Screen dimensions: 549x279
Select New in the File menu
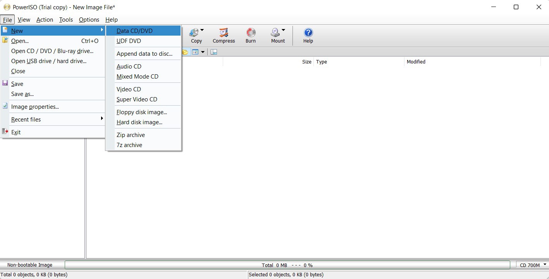tap(53, 31)
